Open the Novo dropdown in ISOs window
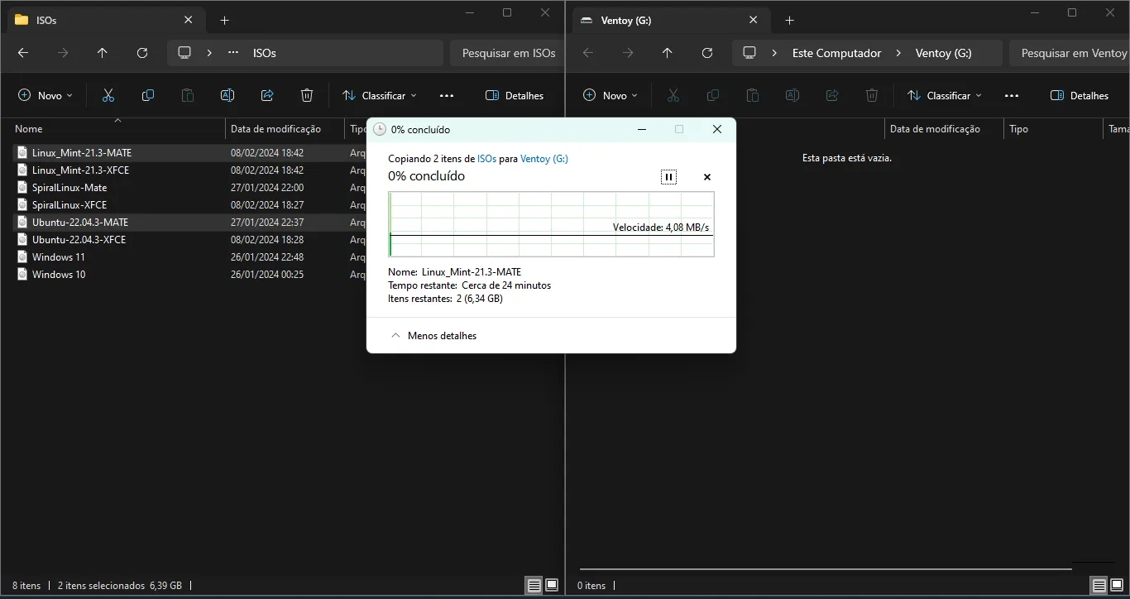 (x=45, y=95)
